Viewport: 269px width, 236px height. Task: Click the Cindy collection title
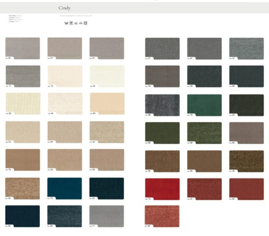tap(64, 8)
